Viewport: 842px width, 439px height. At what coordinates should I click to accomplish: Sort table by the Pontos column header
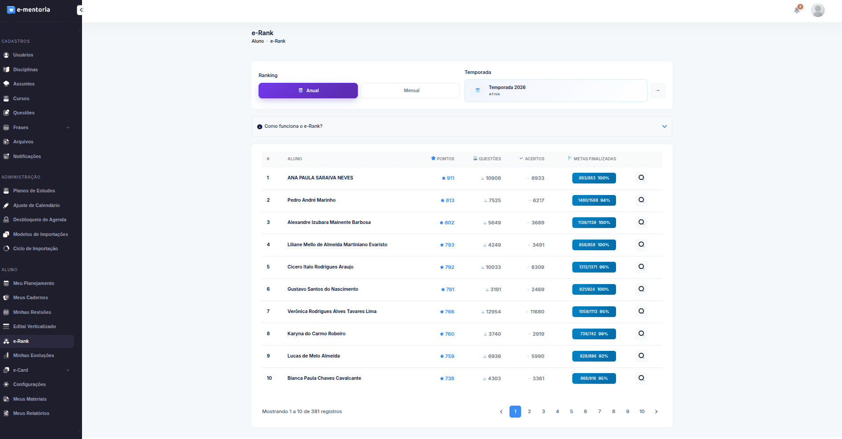point(443,159)
